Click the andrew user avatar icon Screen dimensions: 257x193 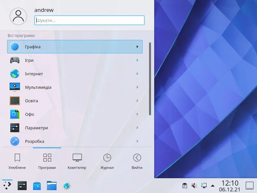click(x=18, y=16)
